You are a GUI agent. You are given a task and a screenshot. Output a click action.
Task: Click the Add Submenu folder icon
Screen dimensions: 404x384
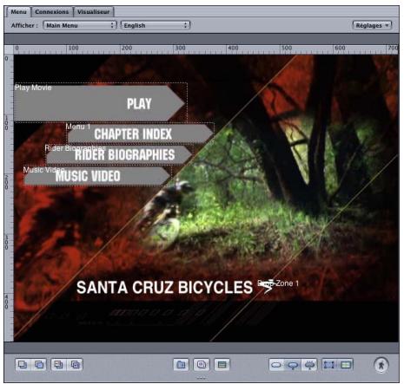point(181,365)
